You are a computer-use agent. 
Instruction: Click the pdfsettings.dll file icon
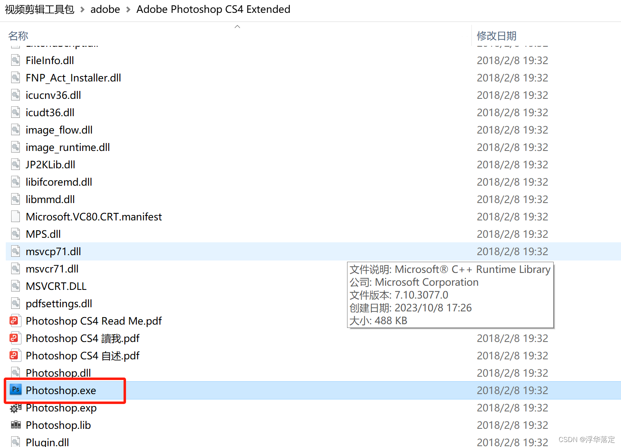pyautogui.click(x=15, y=304)
